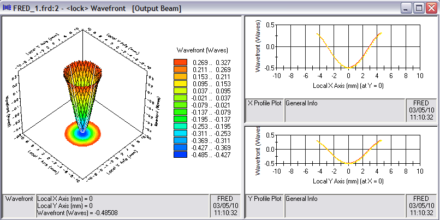Viewport: 440px width, 220px height.
Task: Click General Info box under X profile
Action: (344, 110)
